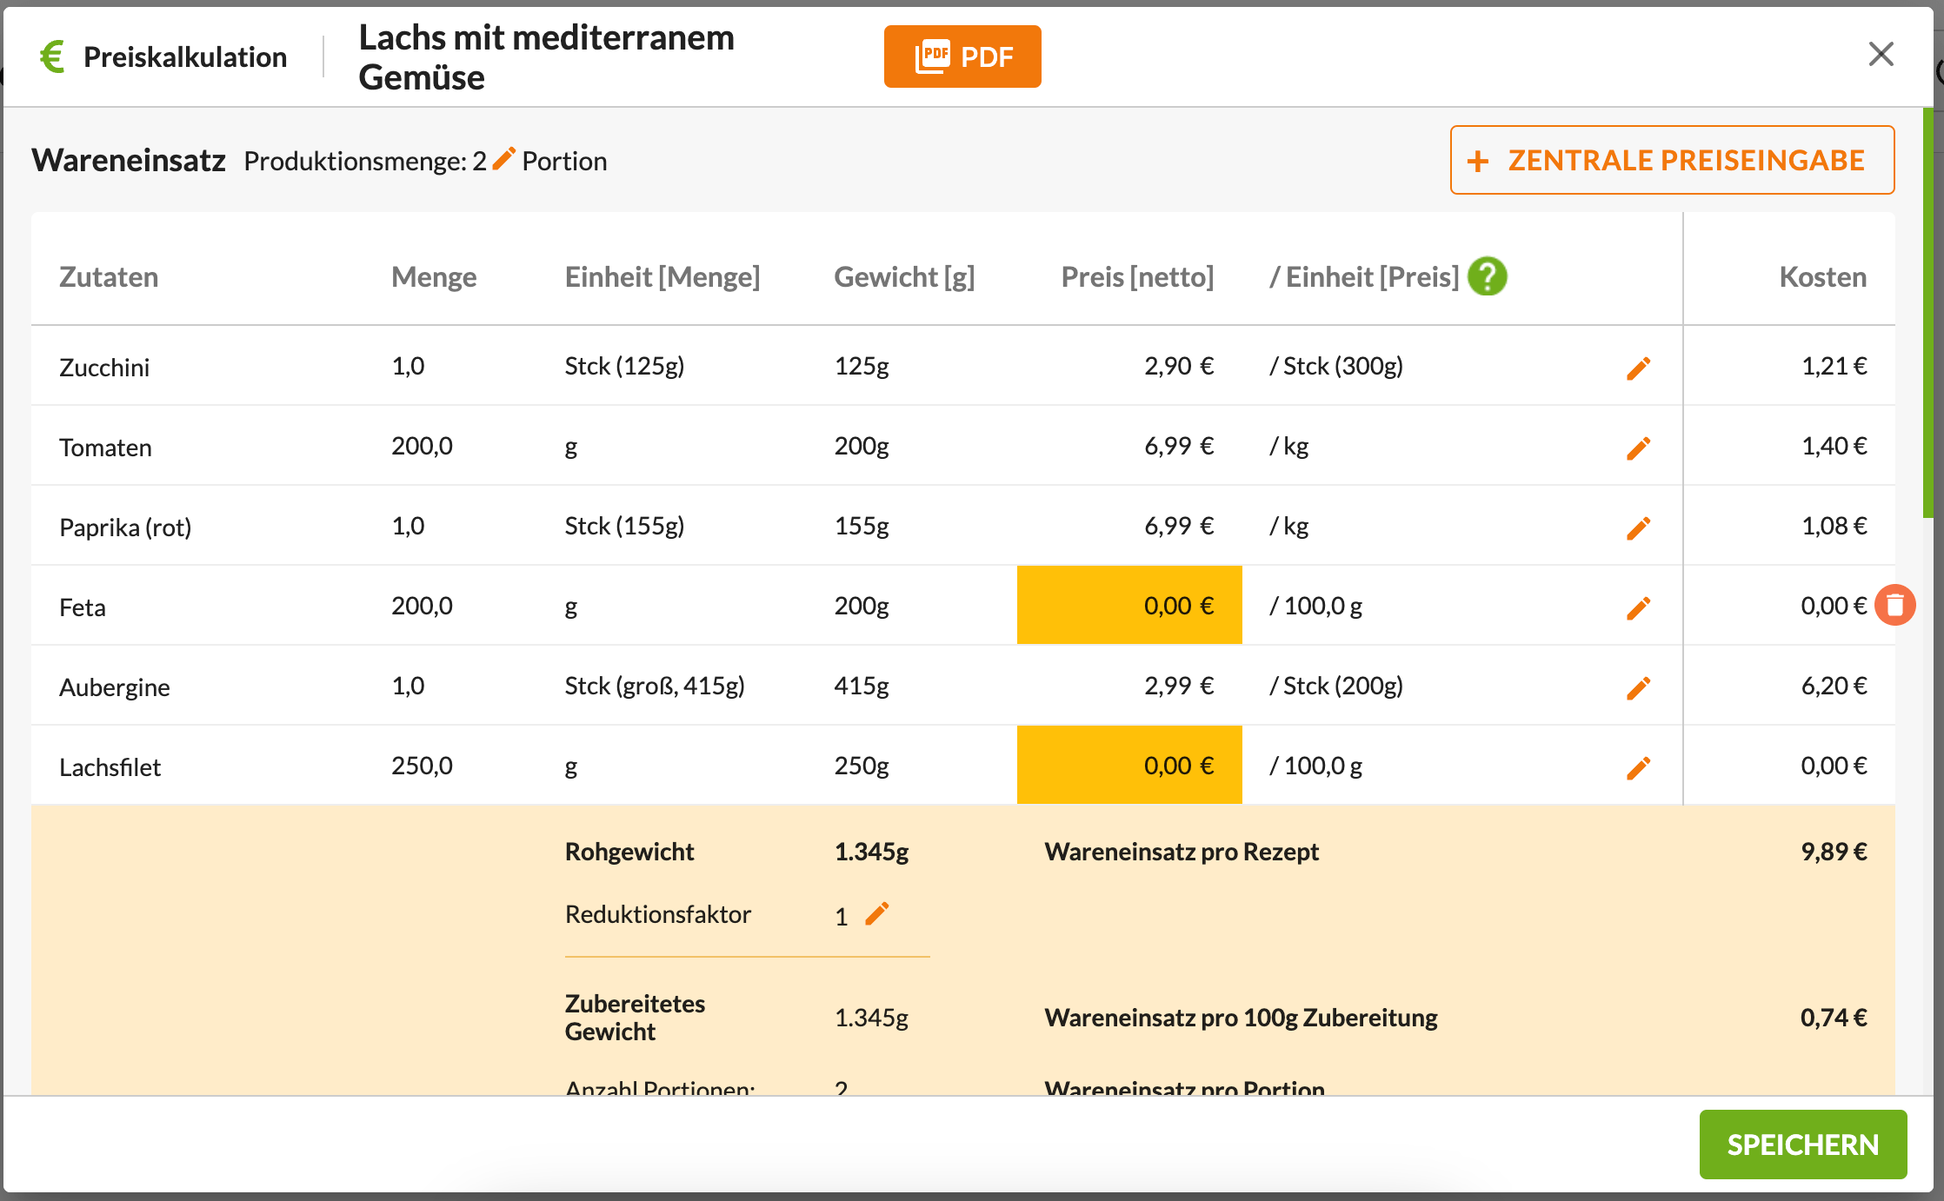Click the Einheit [Menge] column header
This screenshot has width=1944, height=1201.
click(662, 276)
